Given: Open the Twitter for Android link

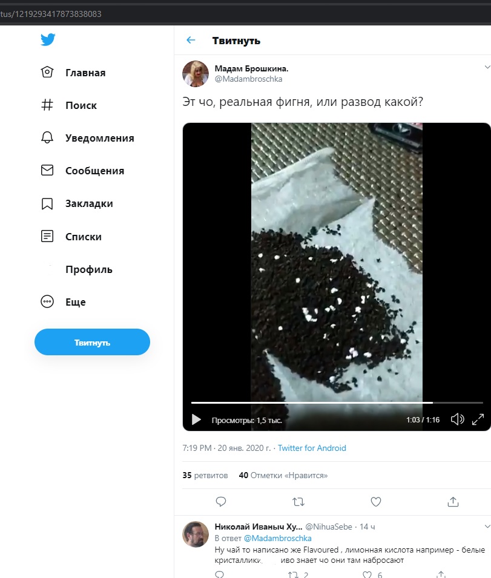Looking at the screenshot, I should [312, 448].
